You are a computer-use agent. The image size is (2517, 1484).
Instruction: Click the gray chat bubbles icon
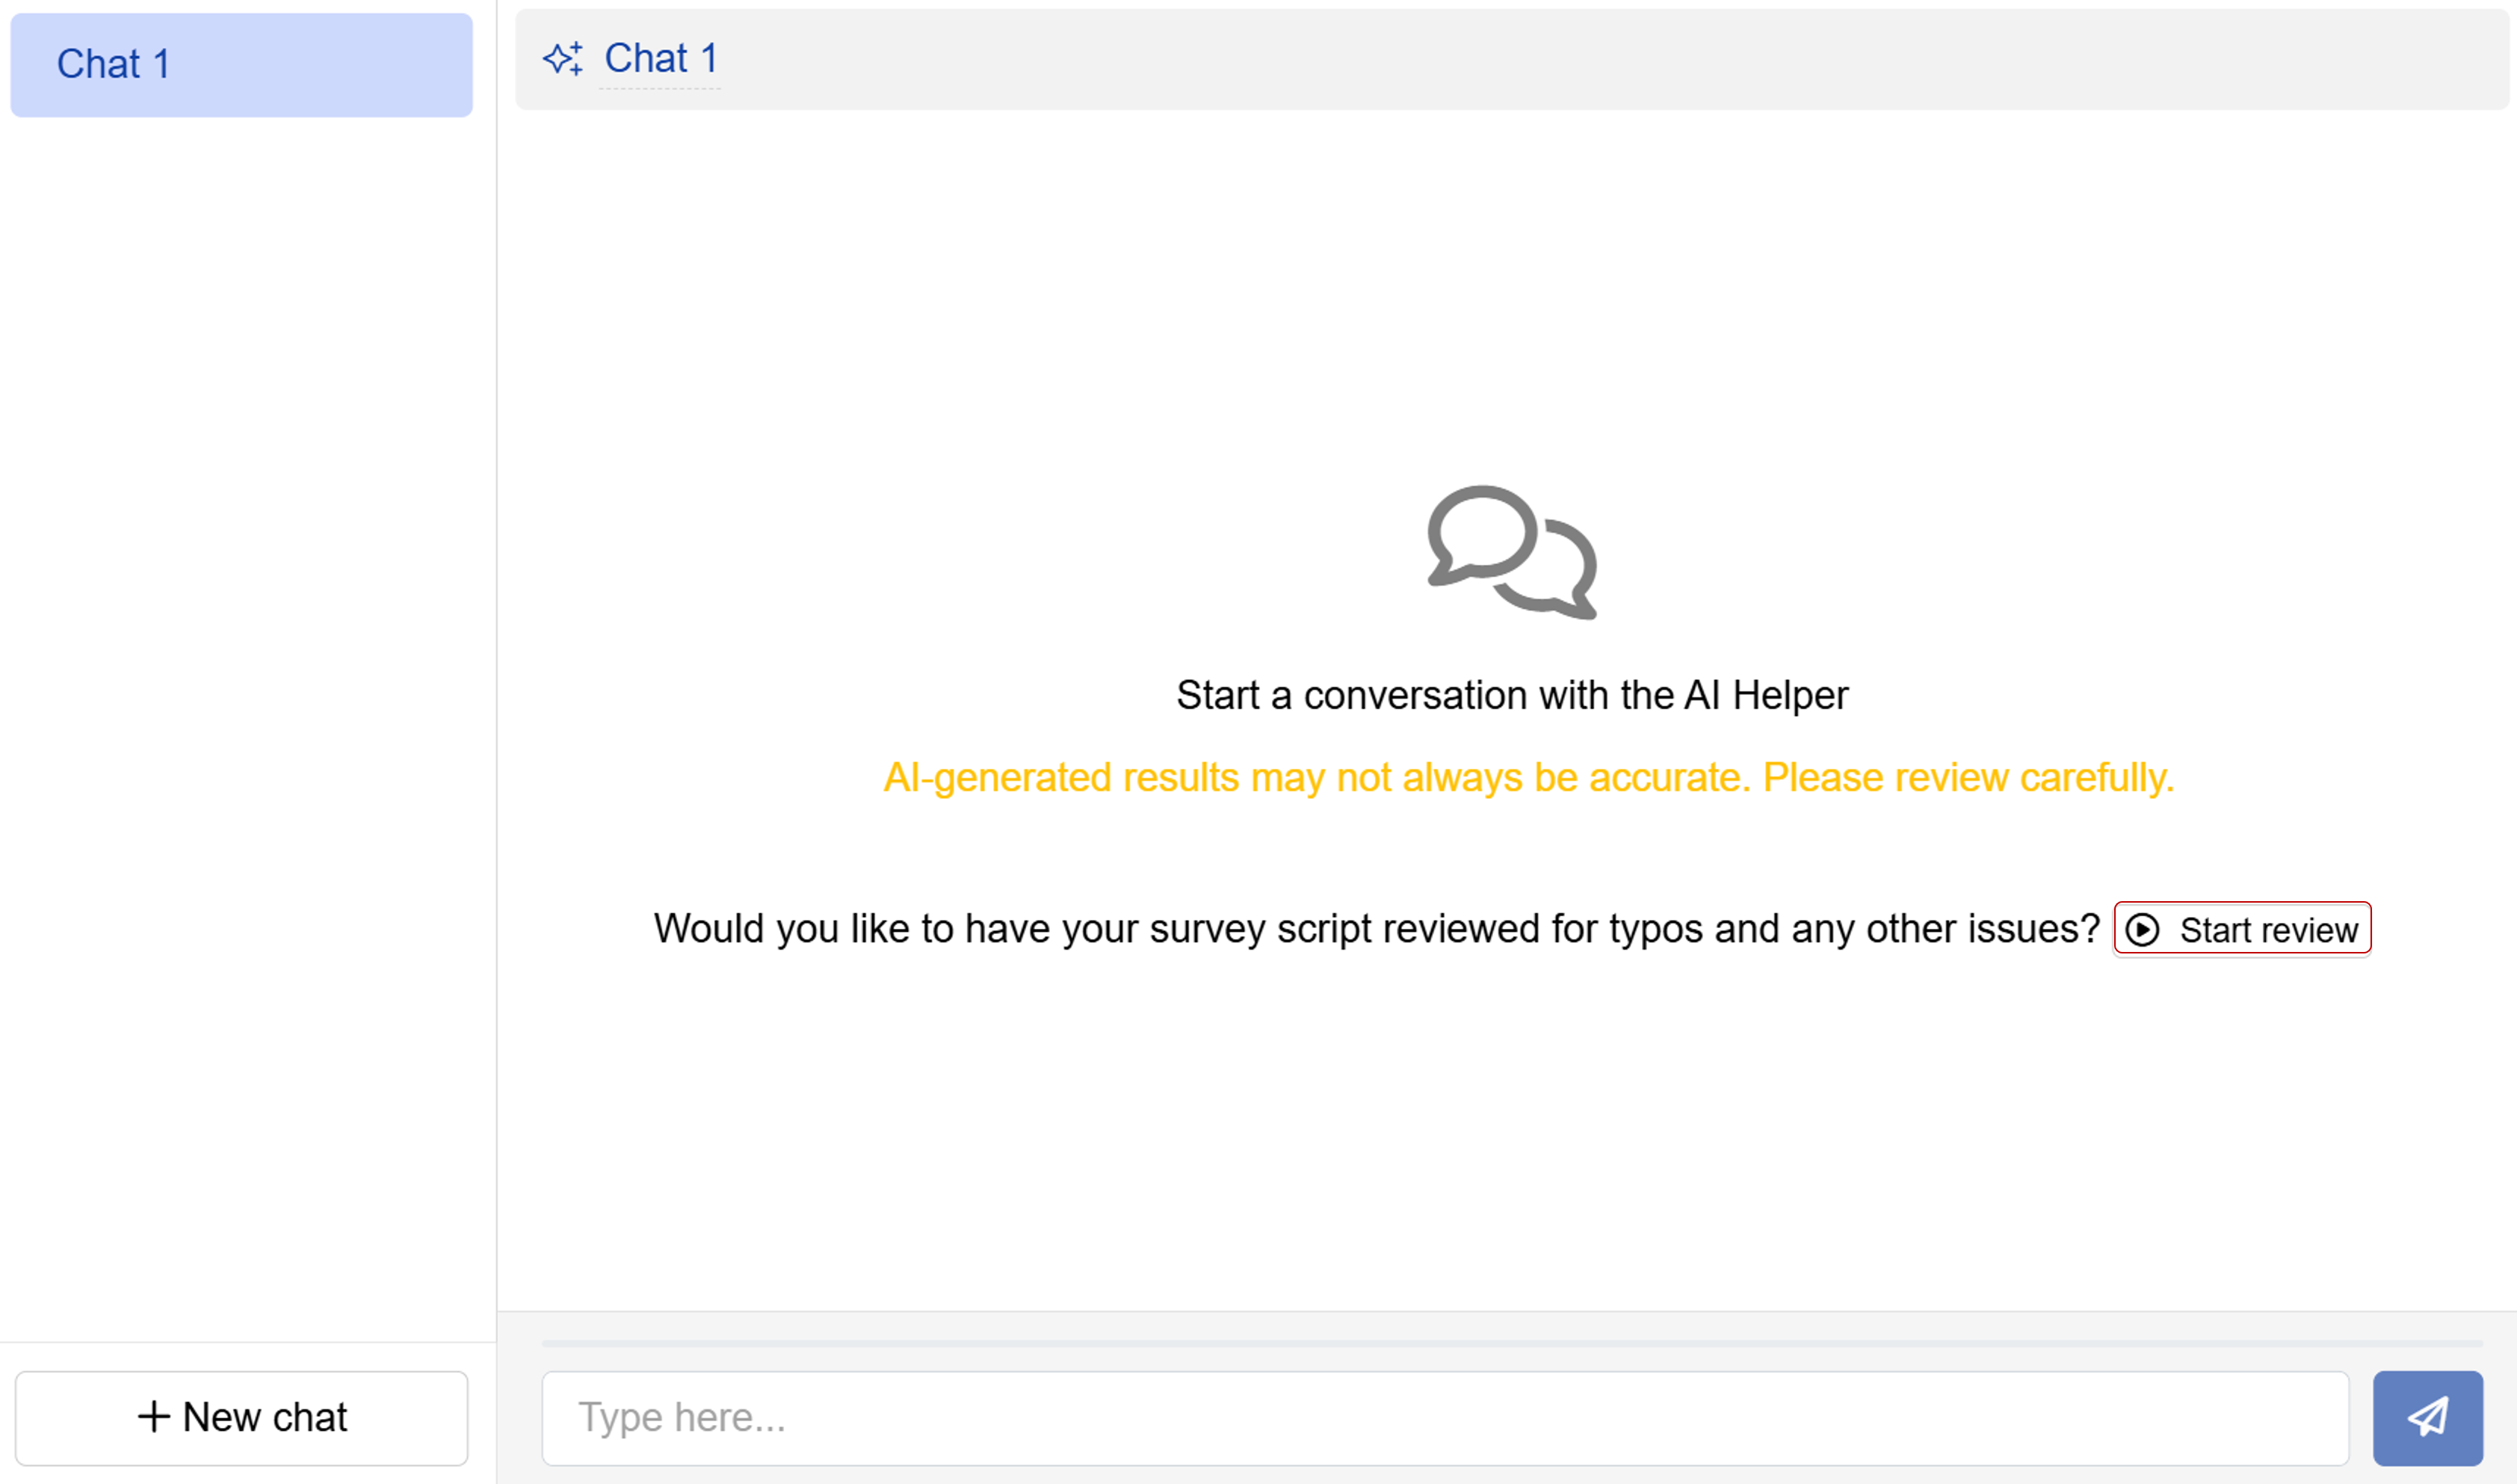[1511, 552]
